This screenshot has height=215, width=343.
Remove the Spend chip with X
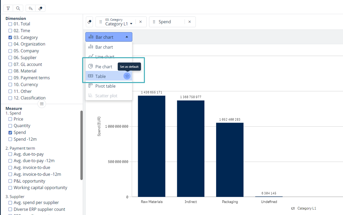pyautogui.click(x=190, y=22)
